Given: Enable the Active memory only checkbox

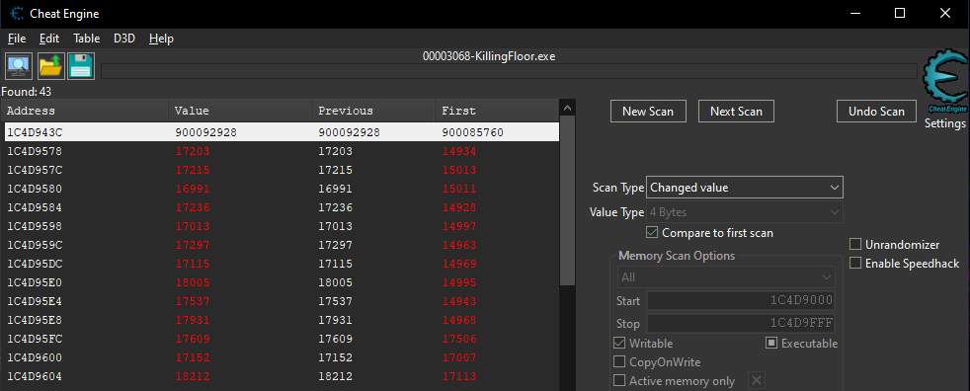Looking at the screenshot, I should (618, 380).
